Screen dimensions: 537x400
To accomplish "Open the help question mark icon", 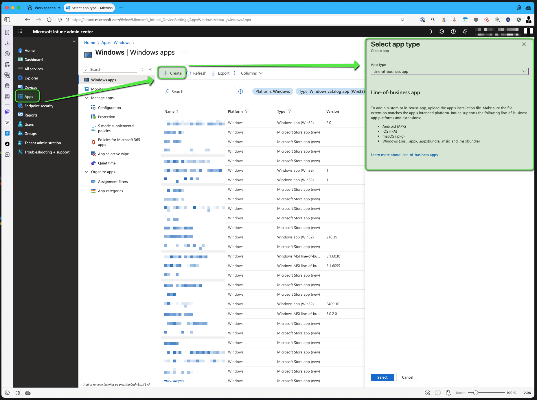I will [x=453, y=32].
